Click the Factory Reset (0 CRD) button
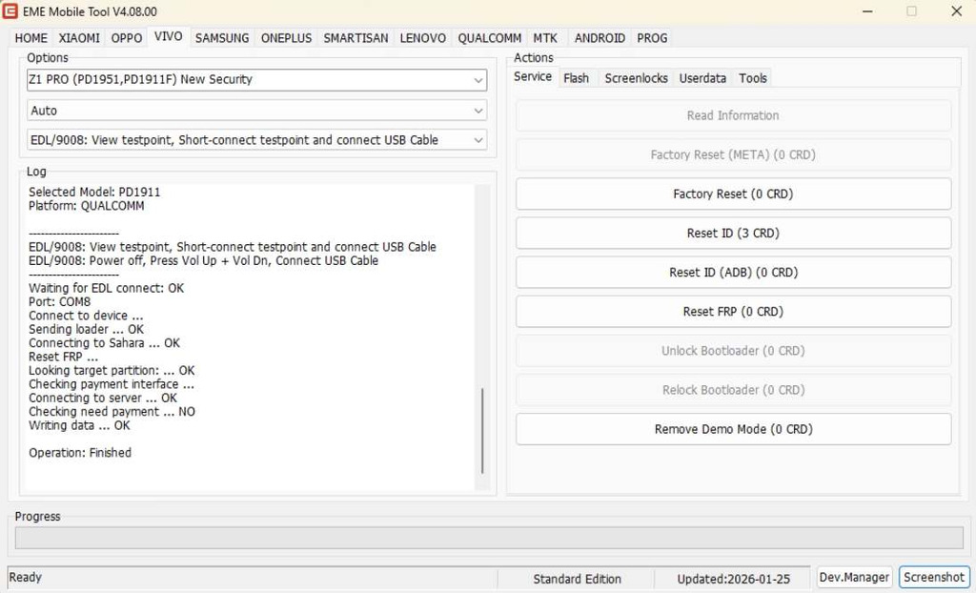976x593 pixels. click(733, 194)
